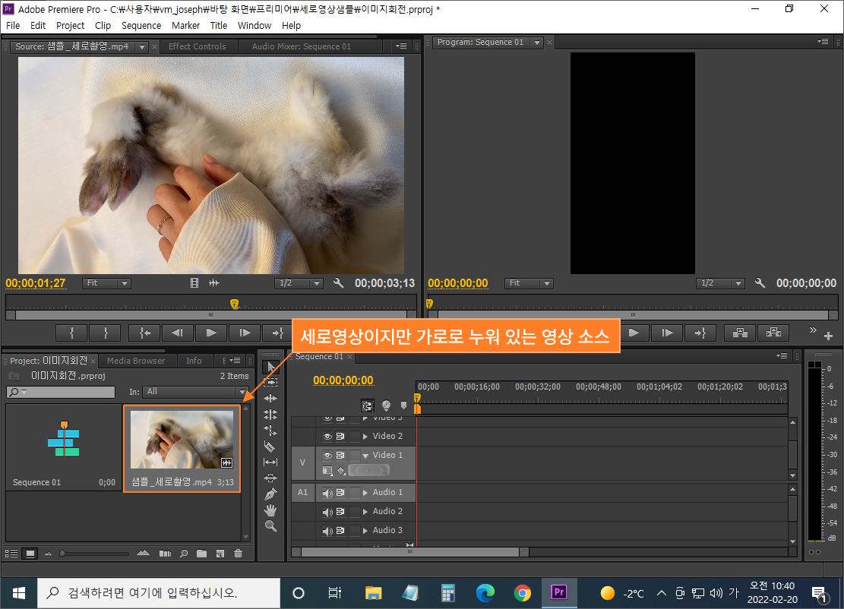Click Program monitor Lift button

(x=740, y=333)
